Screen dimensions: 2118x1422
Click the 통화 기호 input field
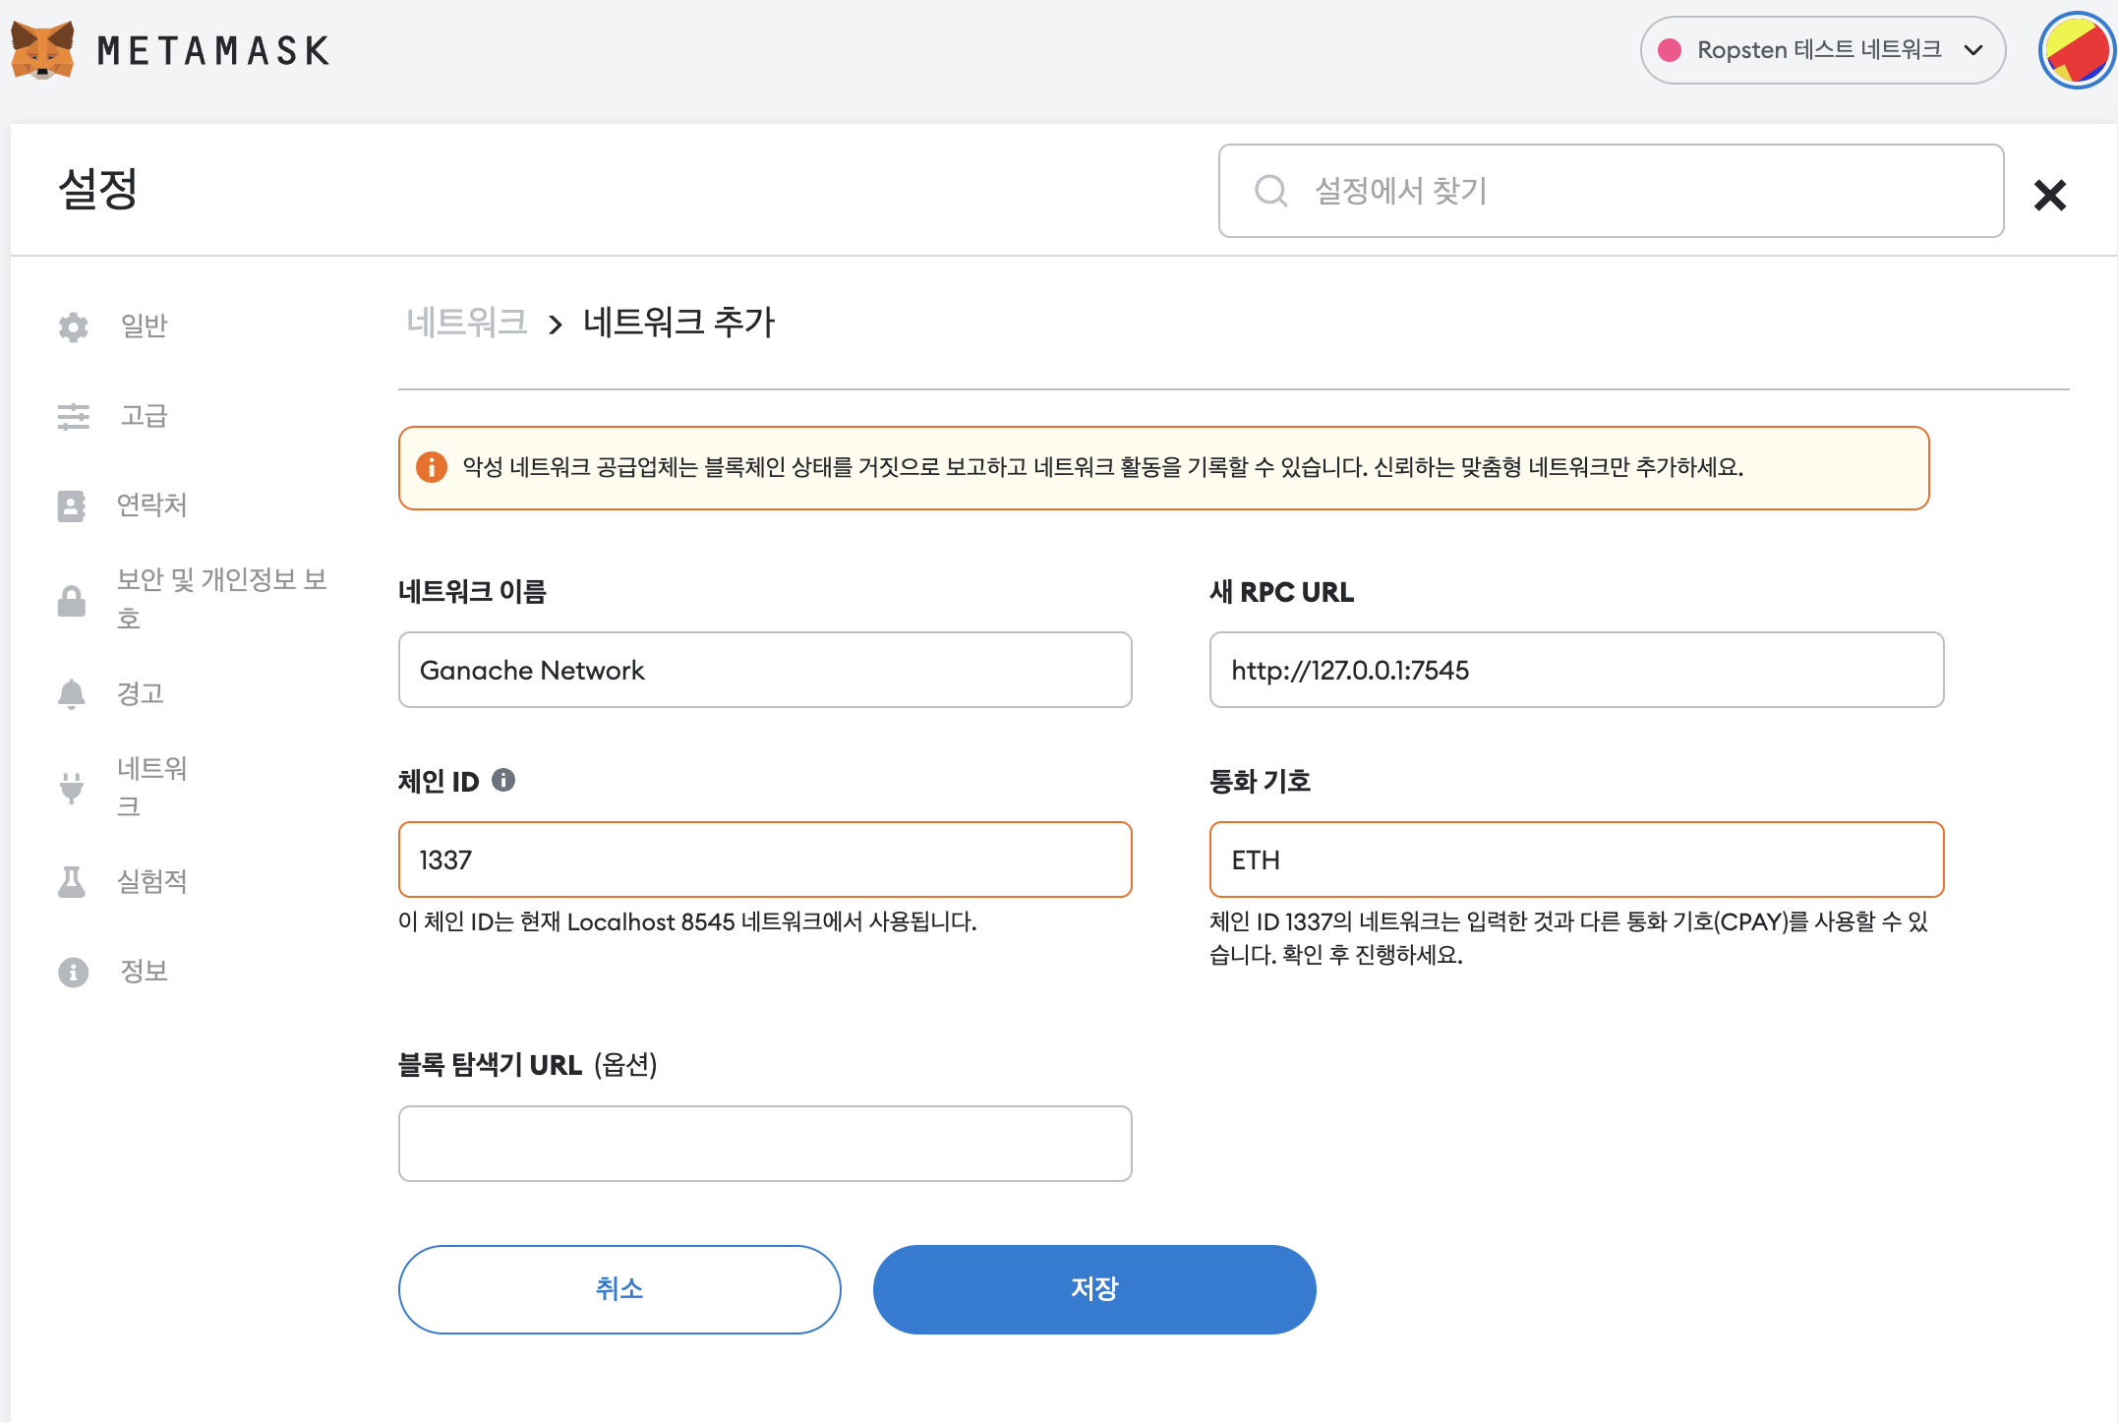(1576, 859)
